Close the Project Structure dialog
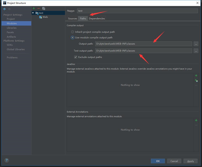This screenshot has width=202, height=167. click(197, 3)
